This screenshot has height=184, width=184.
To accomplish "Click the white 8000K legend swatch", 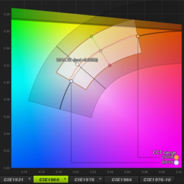I will (x=176, y=163).
